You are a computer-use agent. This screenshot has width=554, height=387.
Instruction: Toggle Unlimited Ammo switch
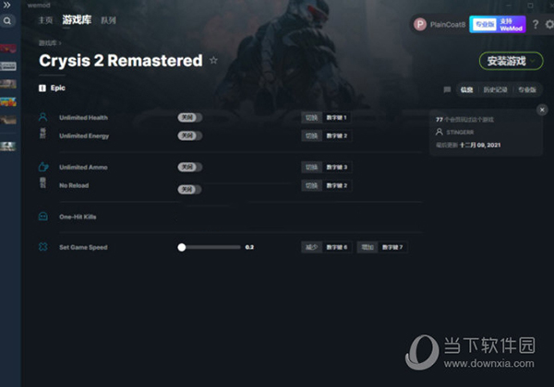pos(189,167)
